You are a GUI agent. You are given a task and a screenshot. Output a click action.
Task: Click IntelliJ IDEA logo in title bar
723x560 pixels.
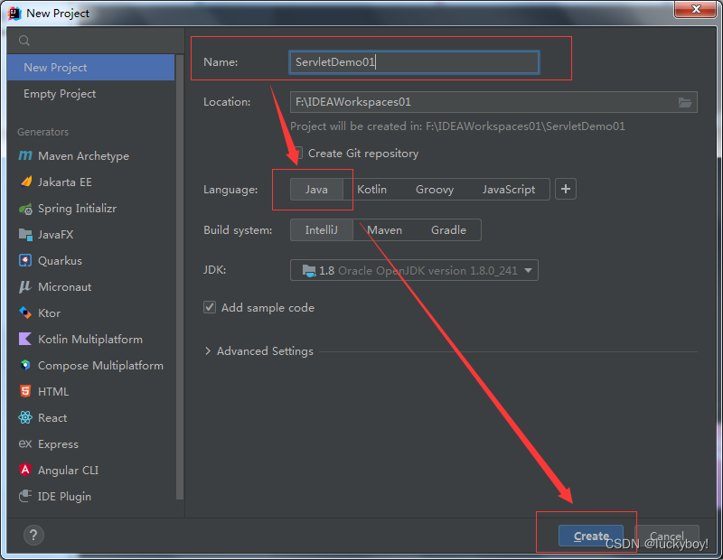click(x=14, y=14)
